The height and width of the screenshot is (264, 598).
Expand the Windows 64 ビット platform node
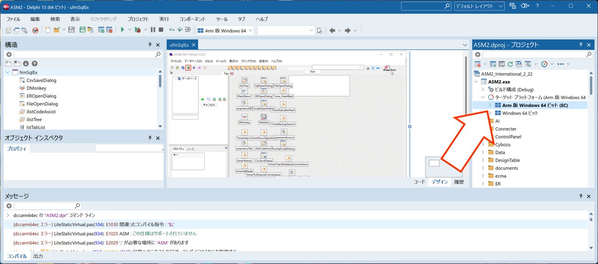(490, 113)
